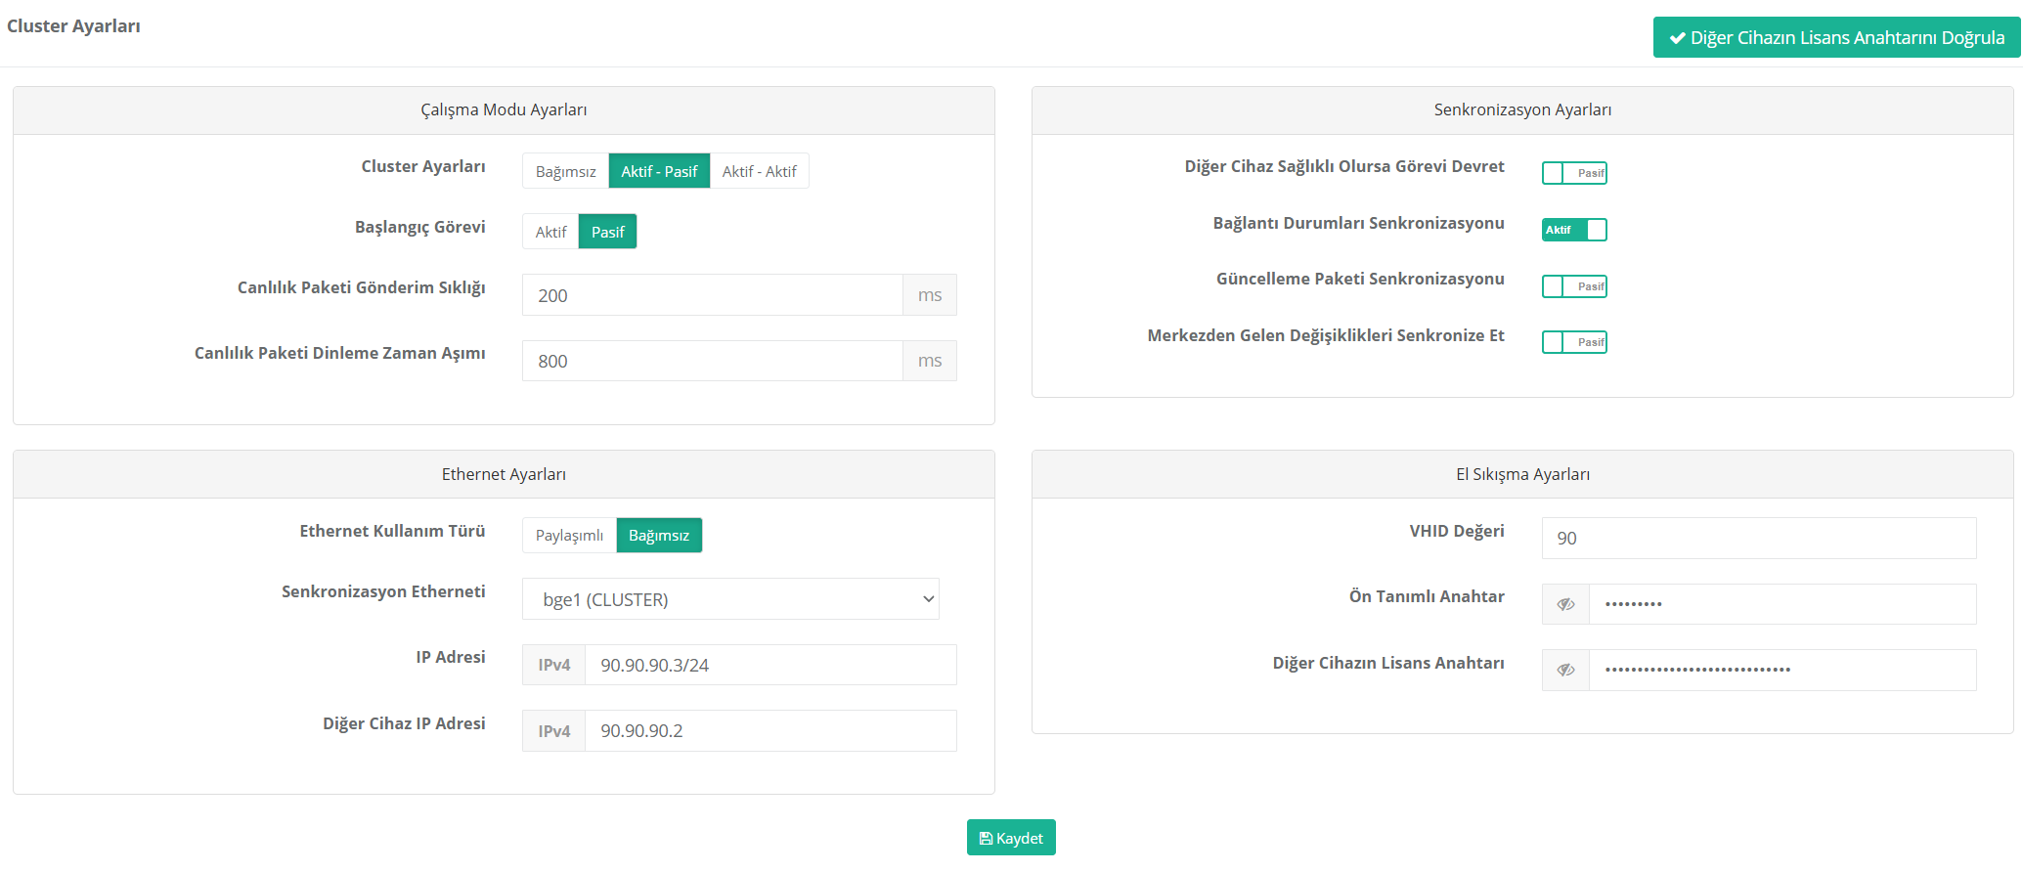Enable Diğer Cihaz Sağlıklı Olursa Görevi Devret
The width and height of the screenshot is (2023, 871).
[1574, 173]
